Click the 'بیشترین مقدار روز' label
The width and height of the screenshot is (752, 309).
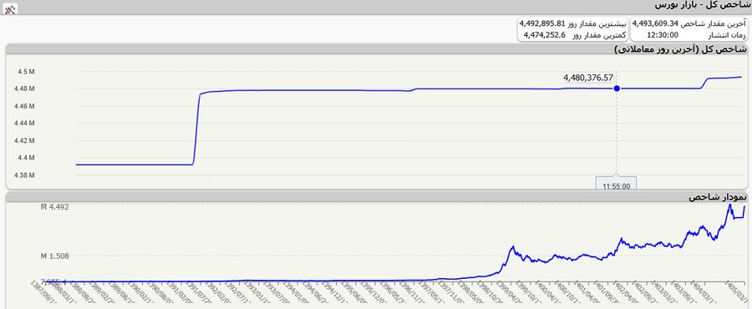coord(597,23)
